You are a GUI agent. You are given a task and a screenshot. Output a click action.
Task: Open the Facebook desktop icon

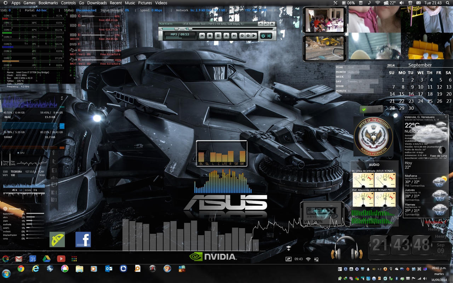click(83, 239)
